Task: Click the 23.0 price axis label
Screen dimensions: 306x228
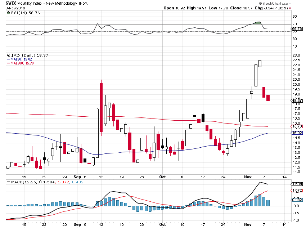Action: click(296, 55)
